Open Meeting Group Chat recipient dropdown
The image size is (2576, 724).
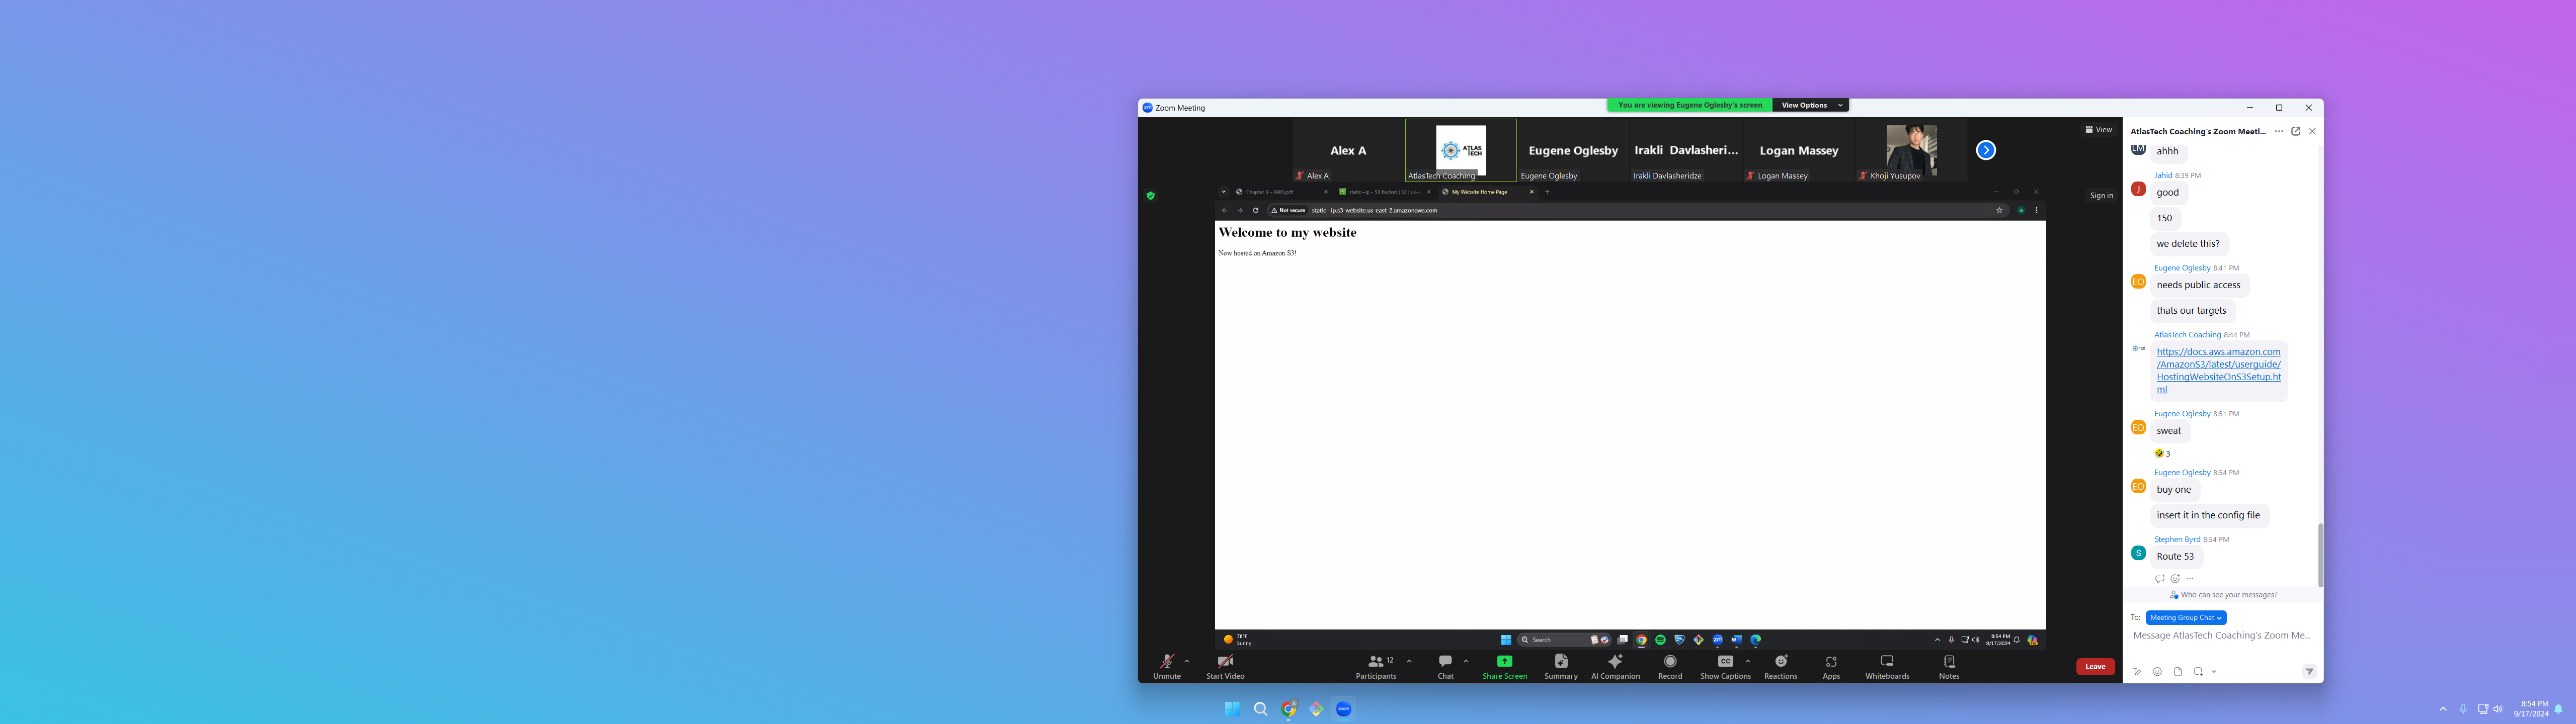point(2186,618)
